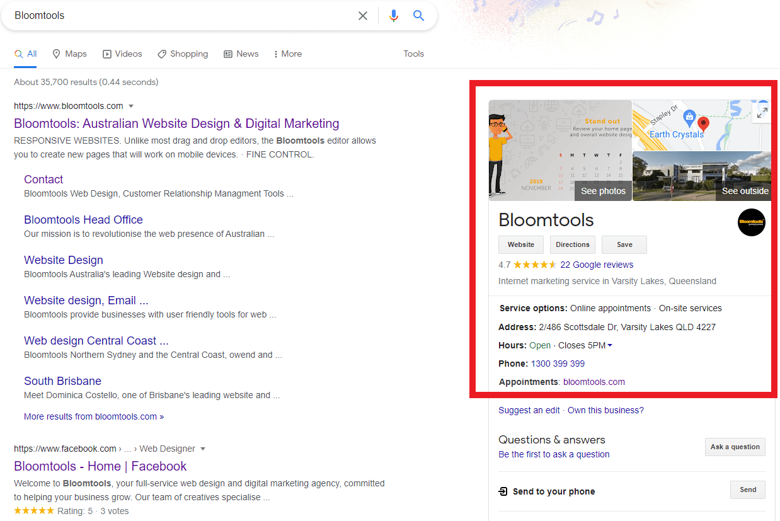Click the red pin on the map preview
The image size is (780, 521).
703,122
